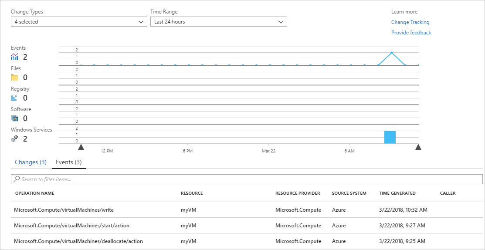Open the Change Types dropdown
The image size is (485, 250).
coord(79,22)
